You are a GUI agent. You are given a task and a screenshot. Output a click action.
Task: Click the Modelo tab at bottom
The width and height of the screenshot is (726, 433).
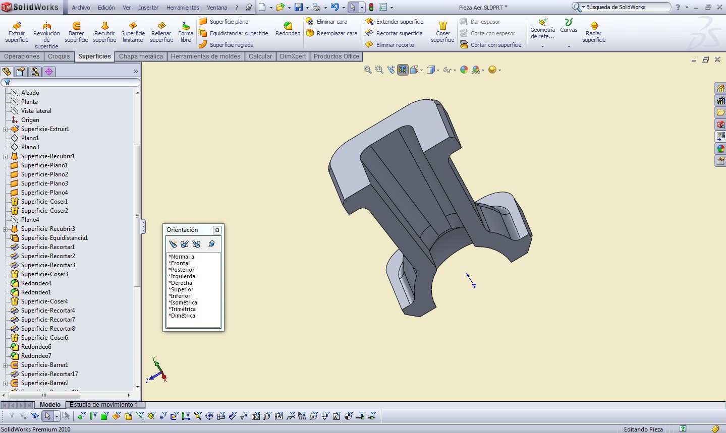(x=50, y=405)
